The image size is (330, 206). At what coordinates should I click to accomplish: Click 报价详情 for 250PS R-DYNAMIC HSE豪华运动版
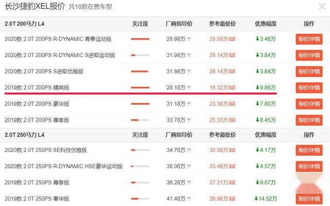[x=309, y=166]
